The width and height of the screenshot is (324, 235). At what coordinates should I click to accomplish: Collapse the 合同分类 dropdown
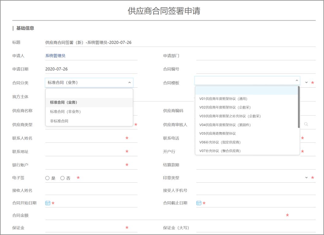(129, 82)
